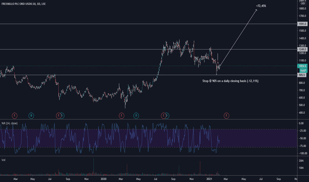The width and height of the screenshot is (309, 182).
Task: Click the 20M label on volume scale
Action: [x=301, y=161]
